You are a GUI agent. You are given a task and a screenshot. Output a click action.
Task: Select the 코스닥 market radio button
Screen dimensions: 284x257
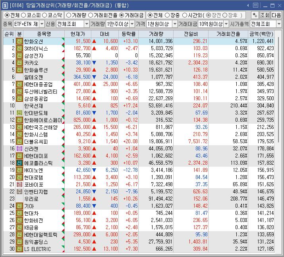(x=44, y=15)
